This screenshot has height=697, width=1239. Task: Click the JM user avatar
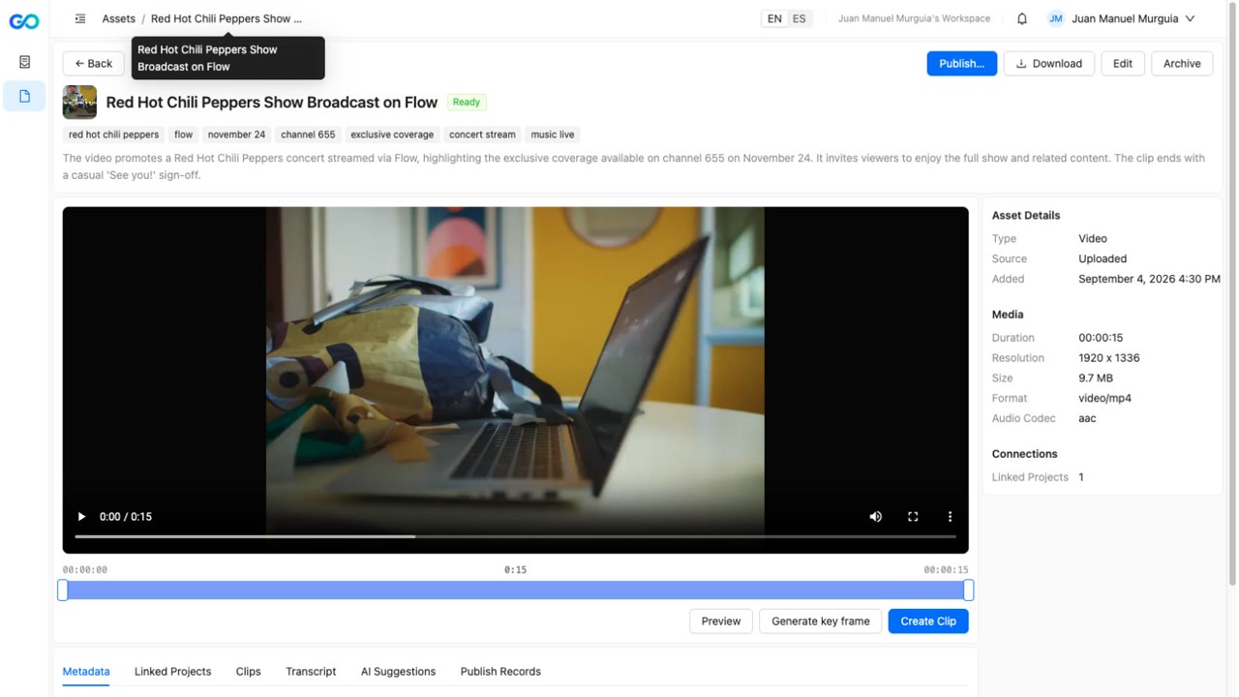[x=1056, y=18]
